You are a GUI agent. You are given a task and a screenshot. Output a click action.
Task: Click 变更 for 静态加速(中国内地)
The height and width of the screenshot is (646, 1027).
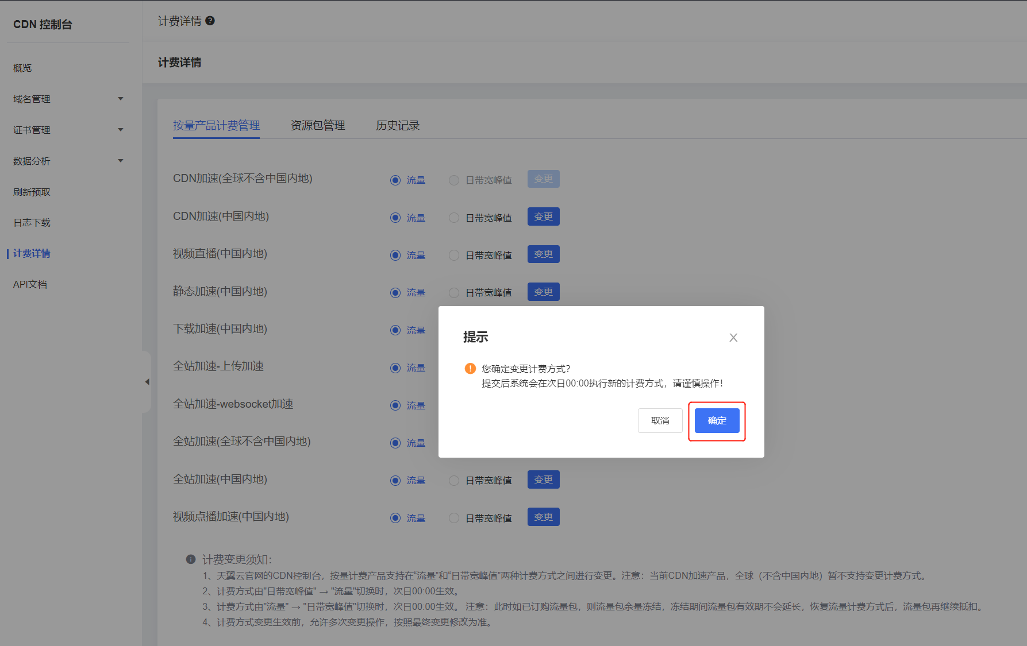[544, 292]
